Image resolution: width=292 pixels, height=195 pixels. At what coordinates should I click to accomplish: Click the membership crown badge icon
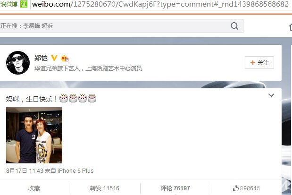pos(65,58)
